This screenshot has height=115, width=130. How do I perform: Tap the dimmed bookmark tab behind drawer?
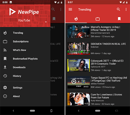tap(54, 19)
